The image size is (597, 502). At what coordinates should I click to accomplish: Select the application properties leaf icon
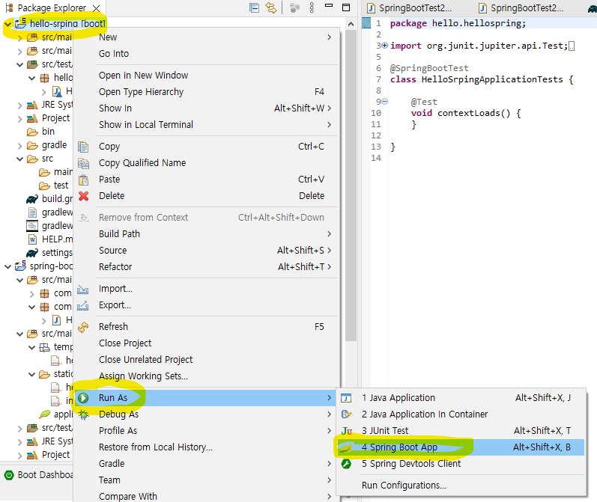coord(44,414)
